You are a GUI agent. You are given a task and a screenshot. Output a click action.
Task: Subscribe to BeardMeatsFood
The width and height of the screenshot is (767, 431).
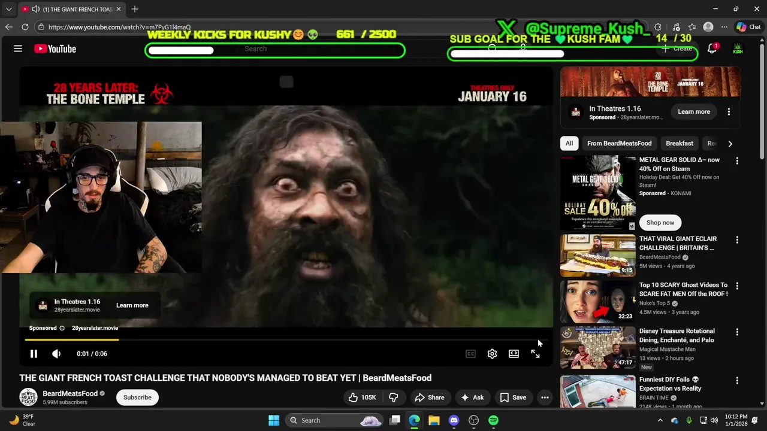pyautogui.click(x=137, y=397)
